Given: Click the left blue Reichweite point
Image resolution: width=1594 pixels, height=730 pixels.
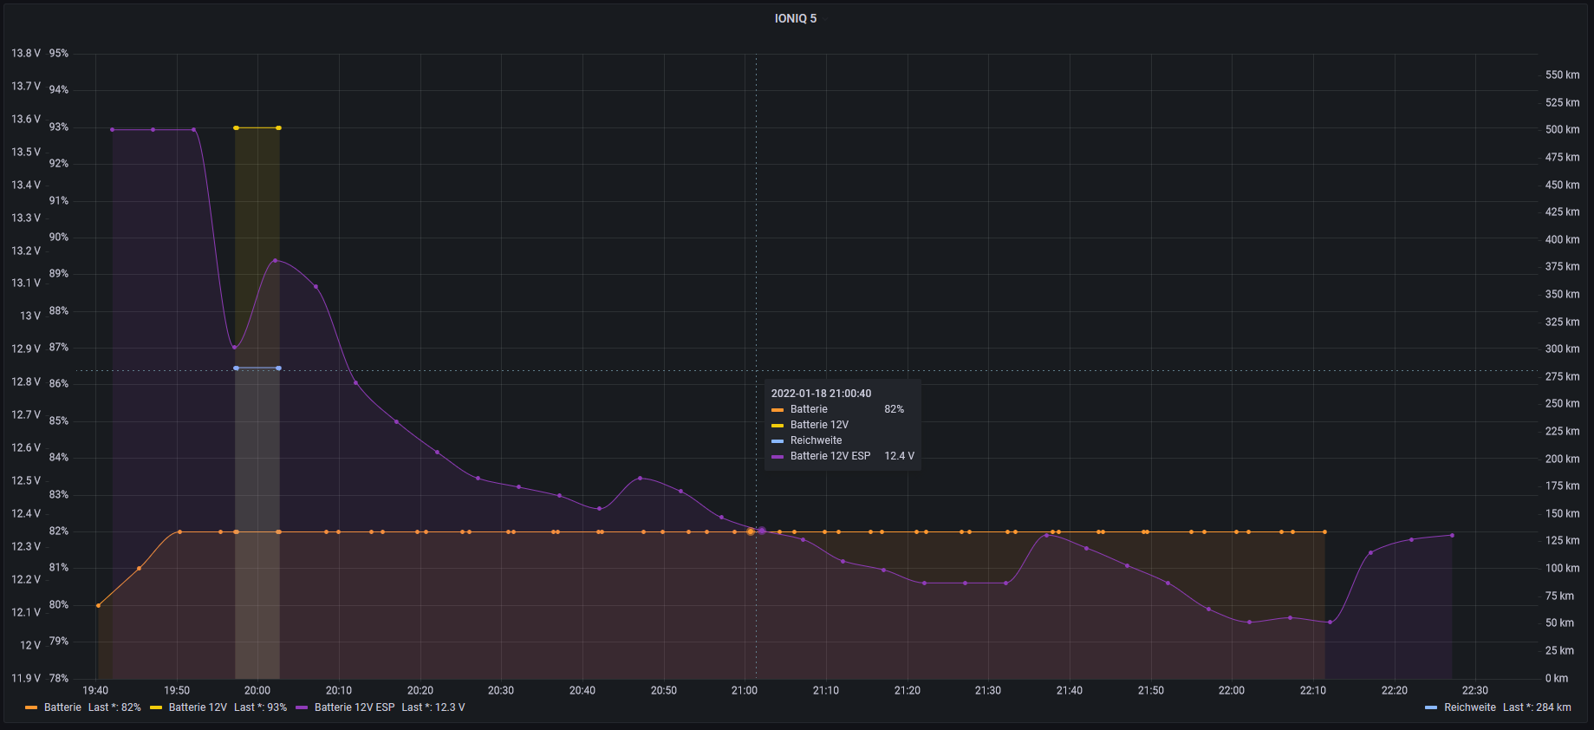Looking at the screenshot, I should pos(236,368).
